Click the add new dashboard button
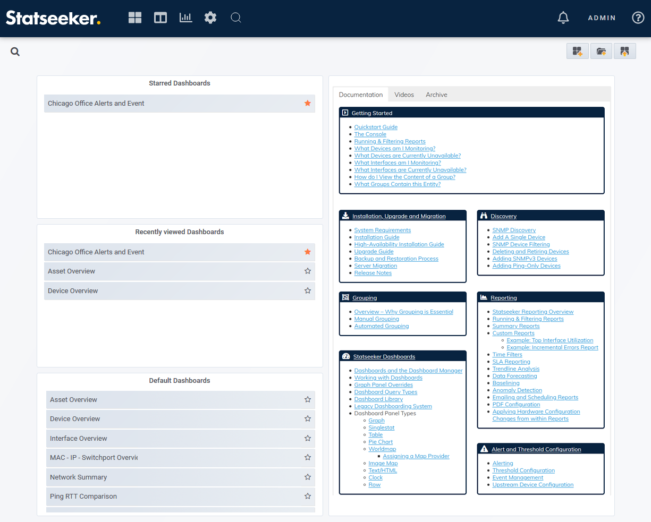Viewport: 651px width, 522px height. [x=577, y=52]
